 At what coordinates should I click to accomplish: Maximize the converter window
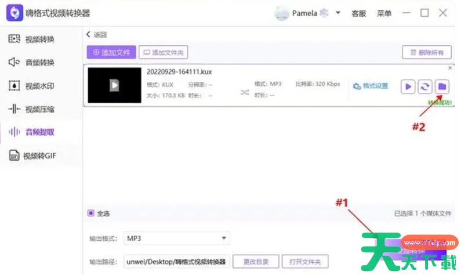pyautogui.click(x=424, y=13)
